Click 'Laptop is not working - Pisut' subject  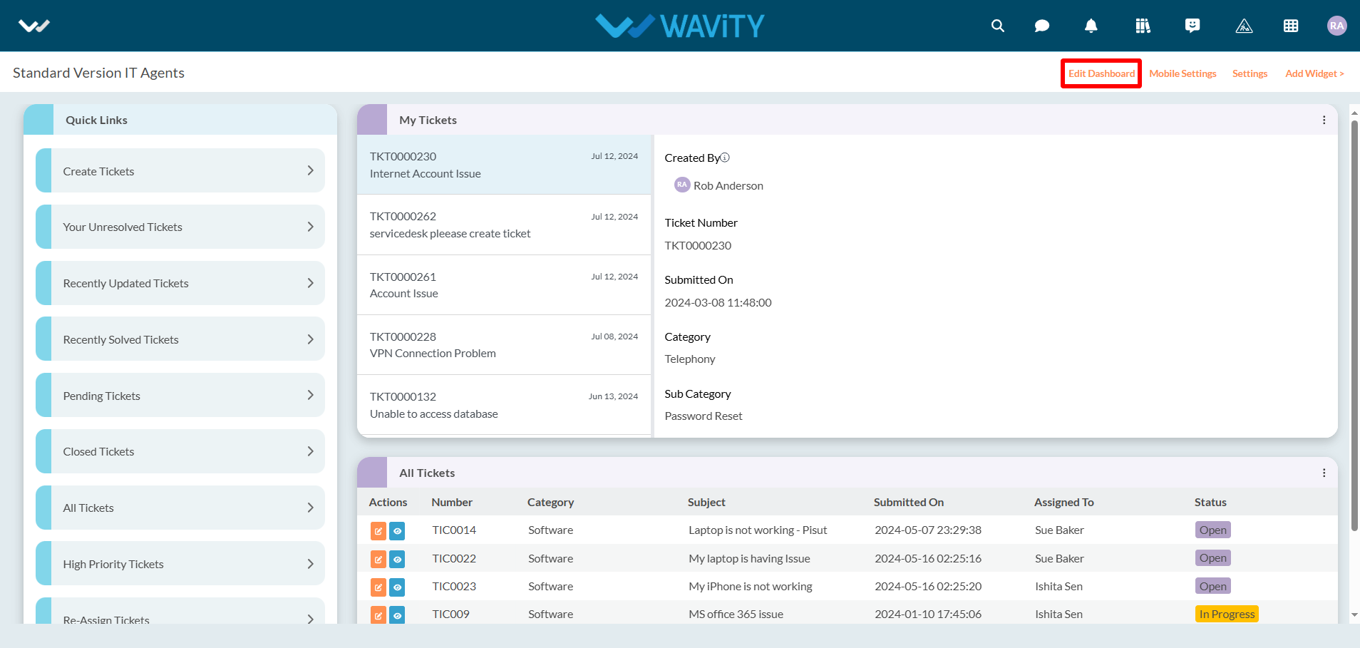pos(758,530)
